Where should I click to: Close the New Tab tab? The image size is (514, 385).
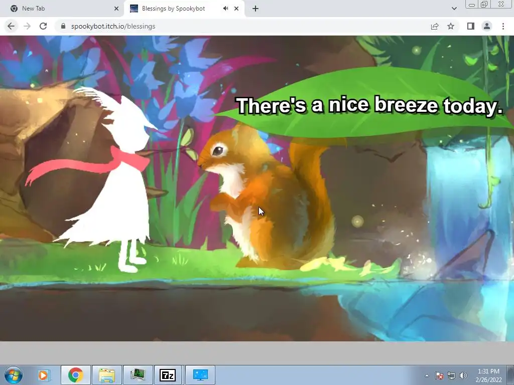[x=116, y=9]
